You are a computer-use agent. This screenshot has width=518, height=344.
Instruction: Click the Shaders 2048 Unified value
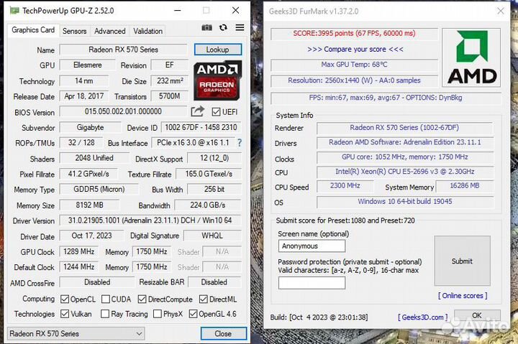pos(94,158)
